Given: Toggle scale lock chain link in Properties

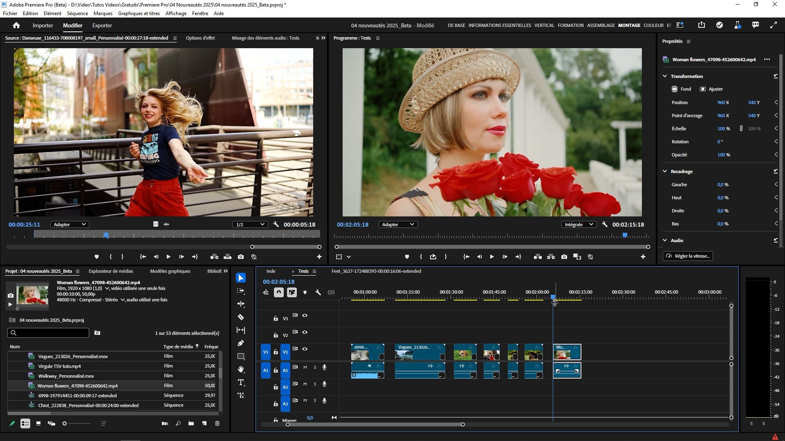Looking at the screenshot, I should (741, 129).
